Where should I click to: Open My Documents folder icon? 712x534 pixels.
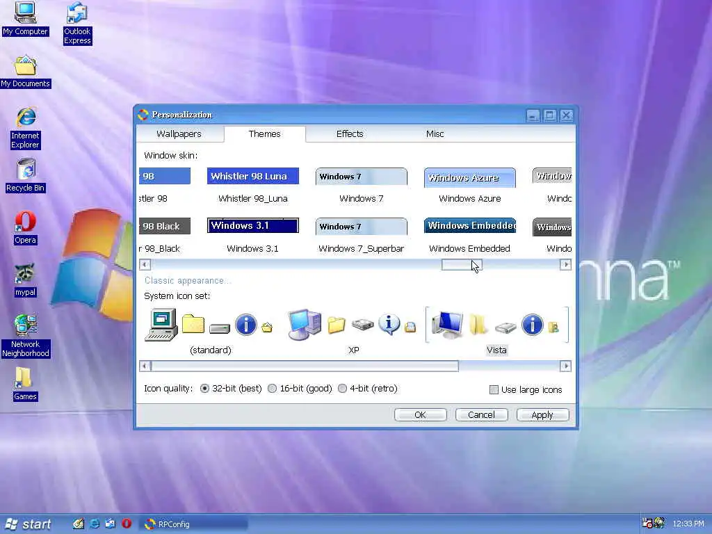tap(26, 72)
